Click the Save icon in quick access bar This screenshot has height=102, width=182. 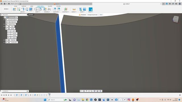point(9,4)
